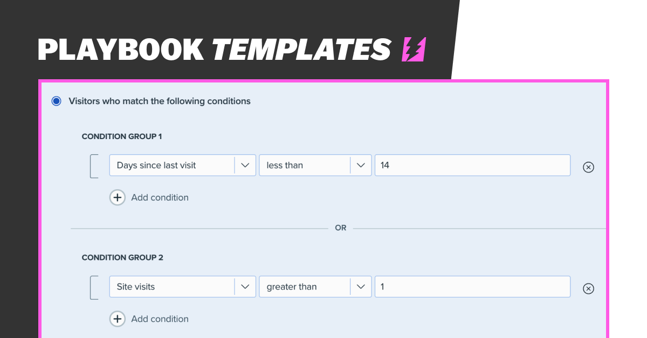Remove the Days since last visit condition

coord(588,167)
